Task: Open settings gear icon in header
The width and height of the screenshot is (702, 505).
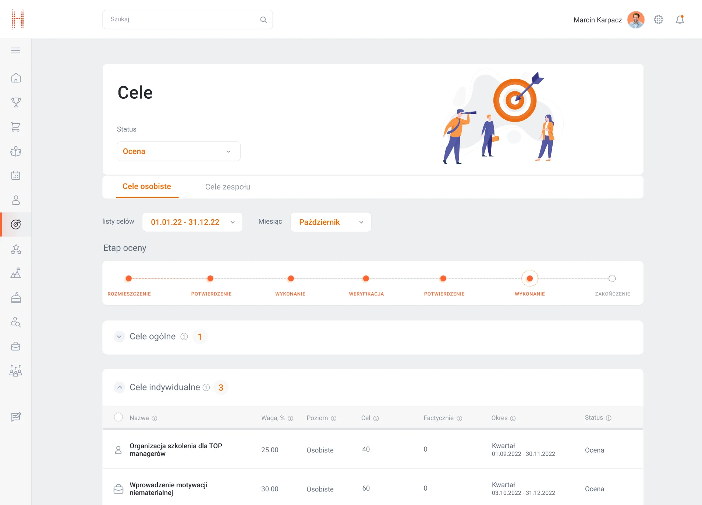Action: click(658, 20)
